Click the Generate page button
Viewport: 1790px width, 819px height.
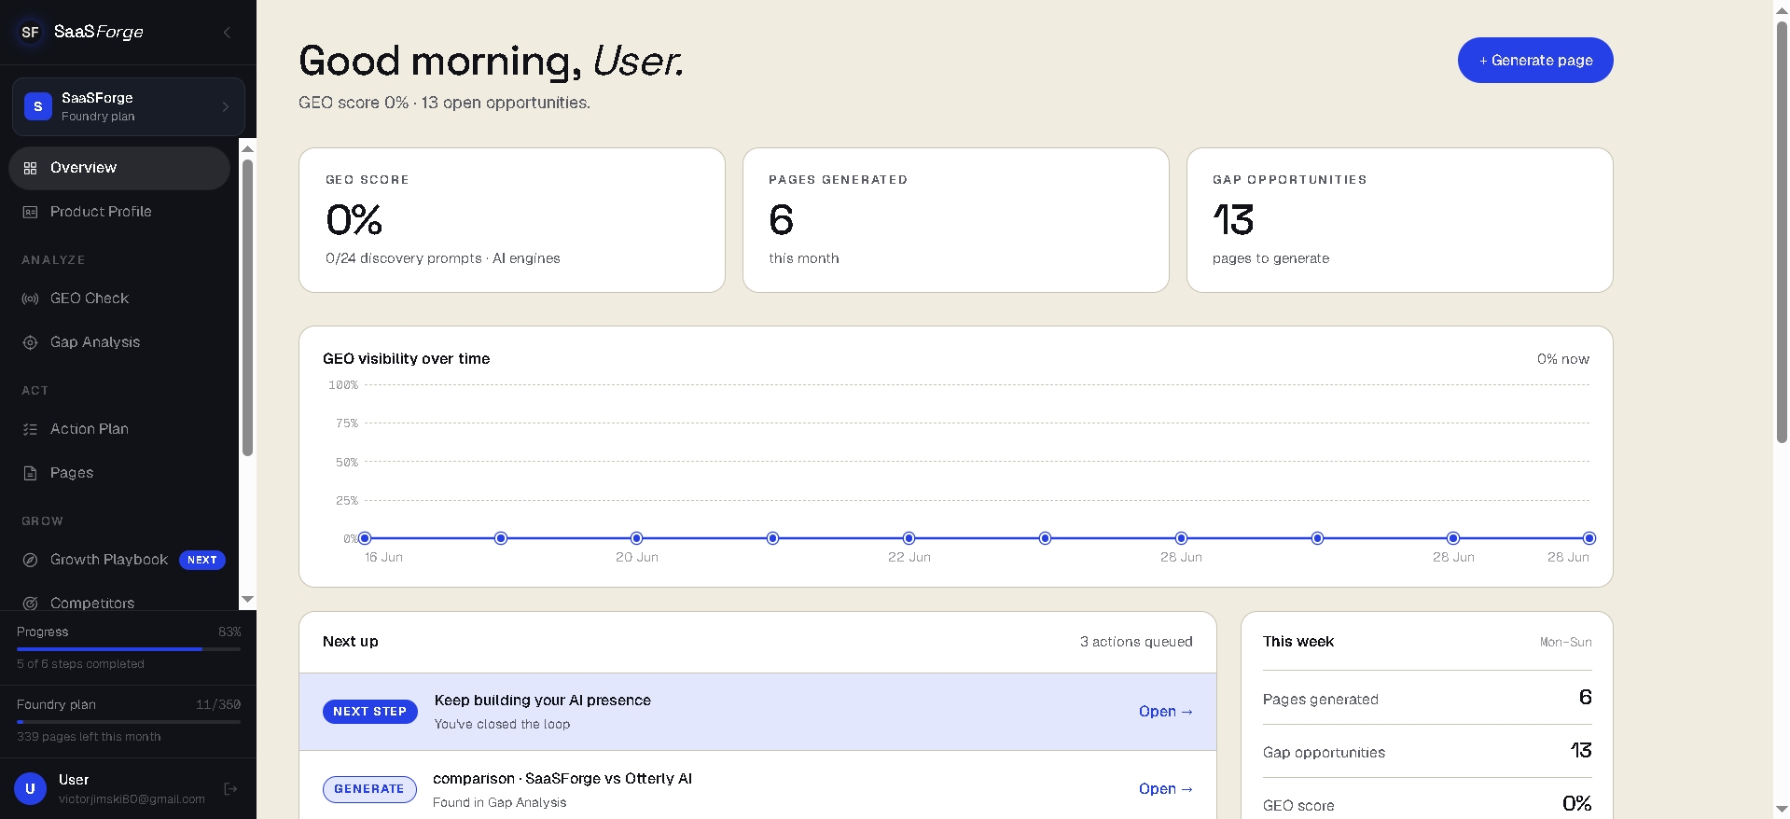(x=1535, y=60)
